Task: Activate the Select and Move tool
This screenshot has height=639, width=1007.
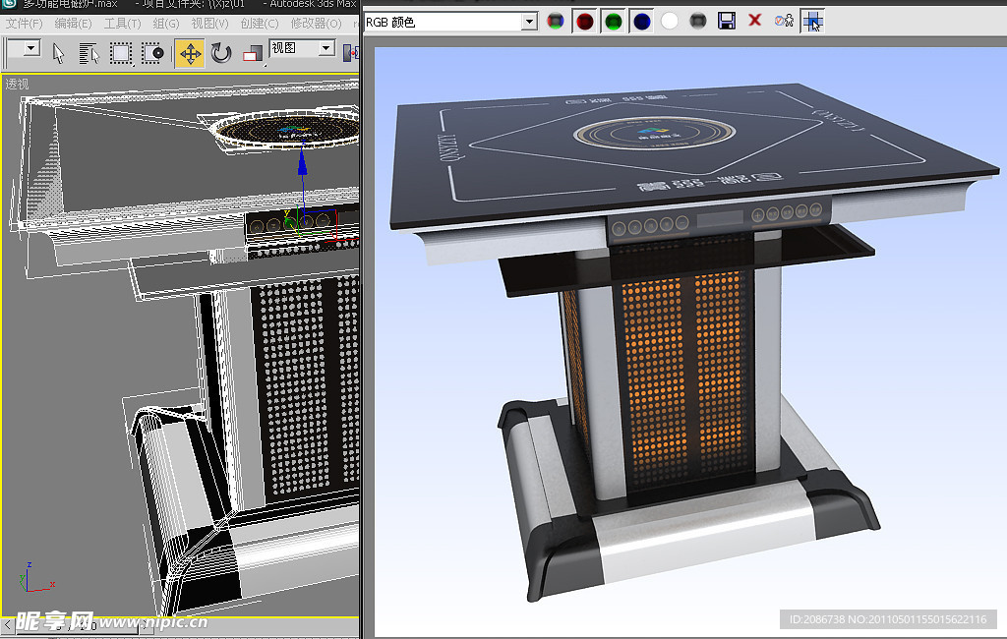Action: (x=190, y=52)
